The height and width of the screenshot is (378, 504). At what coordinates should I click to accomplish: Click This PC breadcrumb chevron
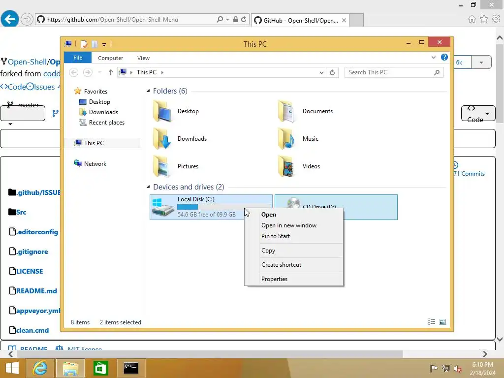(x=162, y=73)
